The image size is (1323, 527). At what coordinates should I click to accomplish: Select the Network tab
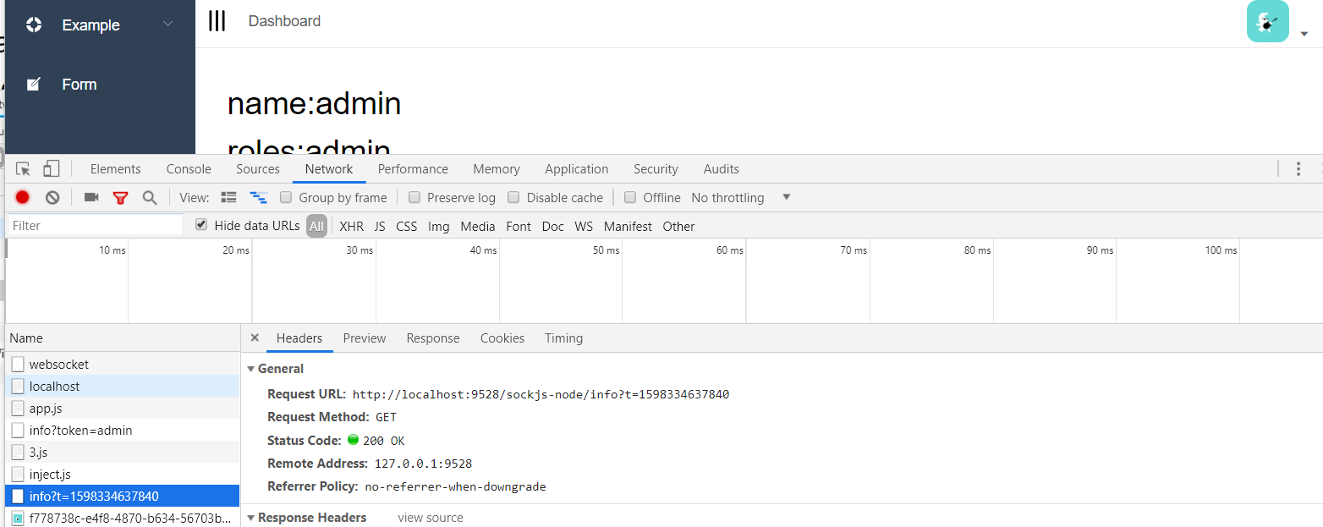coord(329,169)
